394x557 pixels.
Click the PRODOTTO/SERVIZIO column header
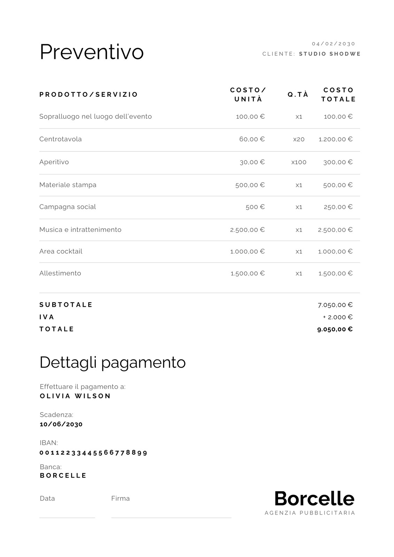89,94
